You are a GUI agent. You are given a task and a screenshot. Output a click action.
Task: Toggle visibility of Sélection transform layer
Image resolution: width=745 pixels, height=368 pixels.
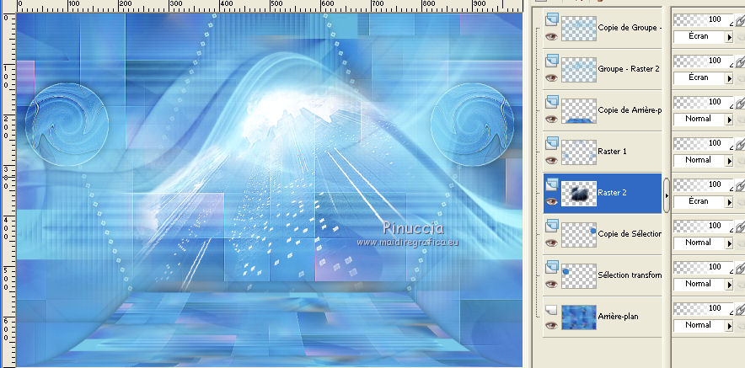[551, 285]
